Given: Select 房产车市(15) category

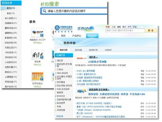Looking at the screenshot, I should click(x=11, y=87).
